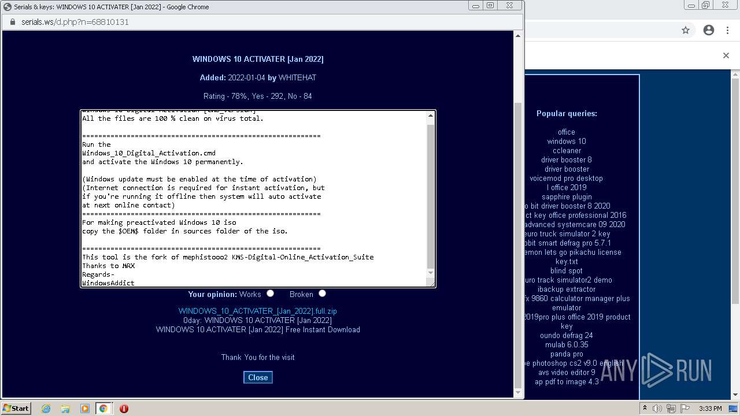
Task: Open the 'ibackup extractor' query link
Action: (567, 289)
